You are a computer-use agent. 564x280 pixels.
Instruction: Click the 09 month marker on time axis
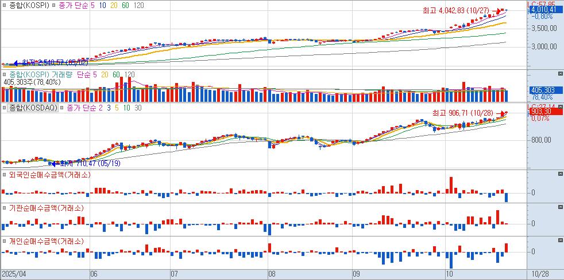click(x=357, y=274)
